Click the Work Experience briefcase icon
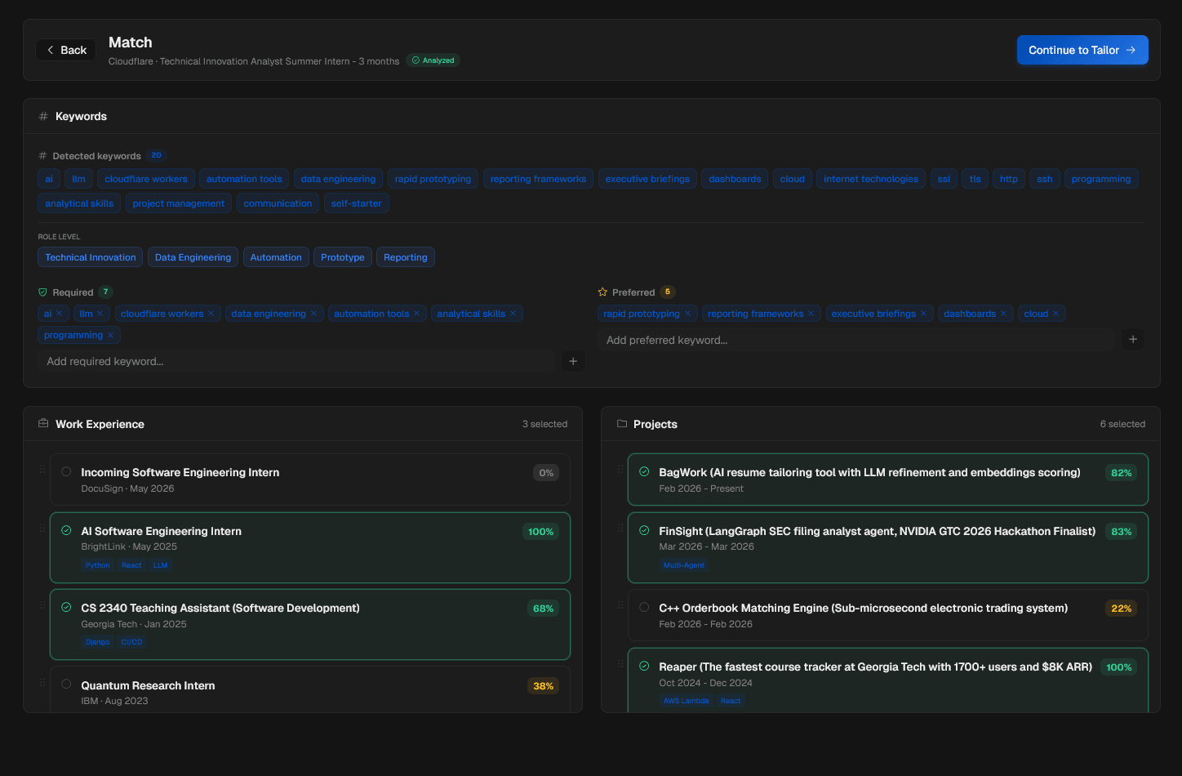The width and height of the screenshot is (1182, 776). pos(43,423)
